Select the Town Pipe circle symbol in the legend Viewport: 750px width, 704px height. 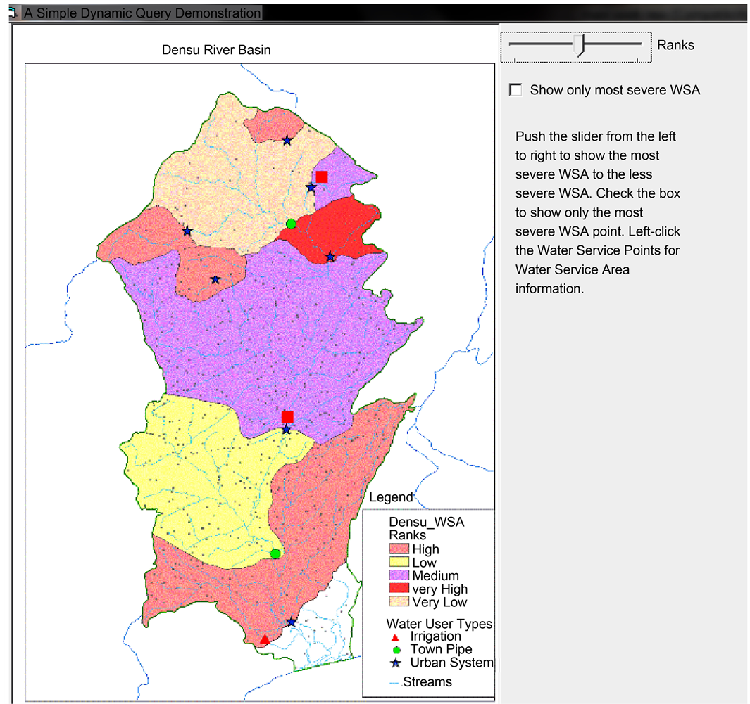point(396,649)
